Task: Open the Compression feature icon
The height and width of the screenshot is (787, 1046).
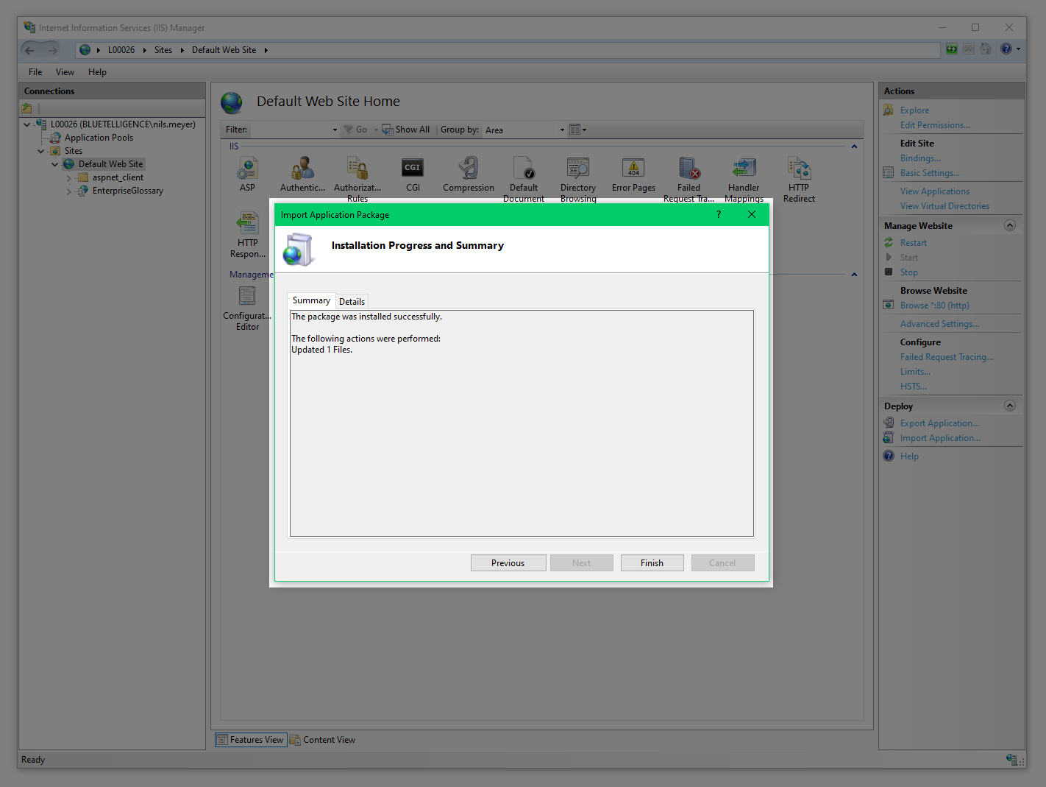Action: coord(468,169)
